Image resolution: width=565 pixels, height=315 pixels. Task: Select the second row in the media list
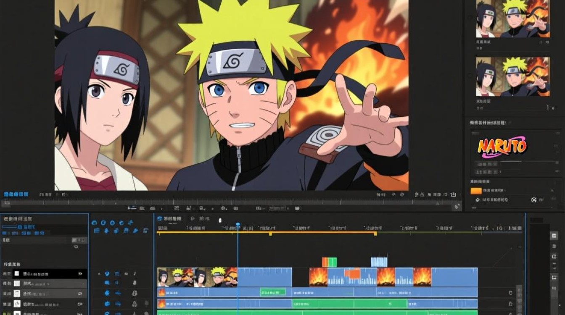tap(44, 283)
